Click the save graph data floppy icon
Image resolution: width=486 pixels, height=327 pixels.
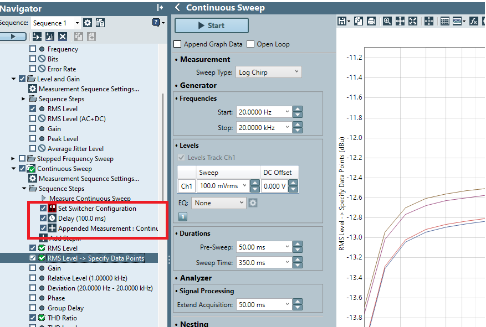tap(342, 21)
